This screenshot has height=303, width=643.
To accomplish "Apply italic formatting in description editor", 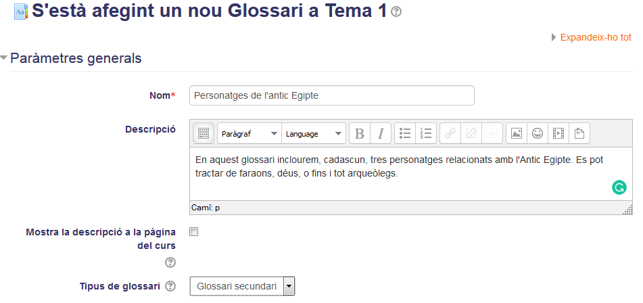I will (x=381, y=133).
